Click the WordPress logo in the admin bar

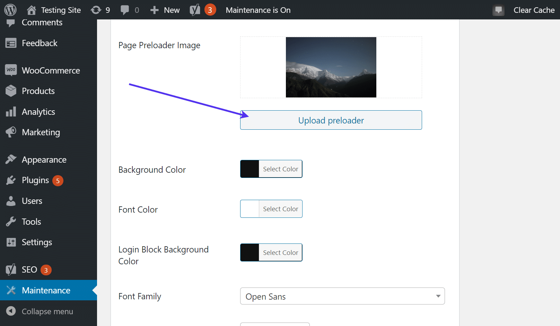[x=10, y=9]
